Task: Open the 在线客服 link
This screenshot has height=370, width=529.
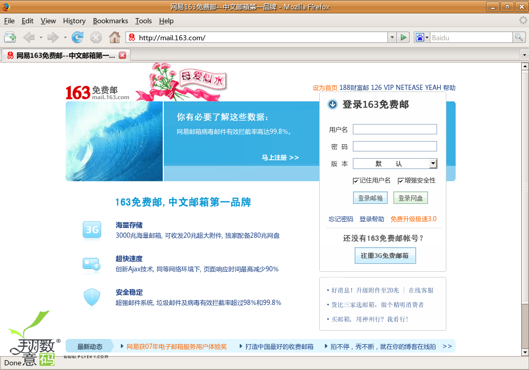Action: coord(421,290)
